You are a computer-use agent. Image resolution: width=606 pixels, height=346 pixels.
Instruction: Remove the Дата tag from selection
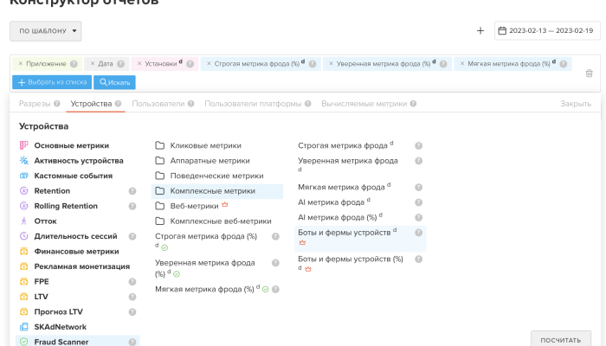[x=93, y=63]
